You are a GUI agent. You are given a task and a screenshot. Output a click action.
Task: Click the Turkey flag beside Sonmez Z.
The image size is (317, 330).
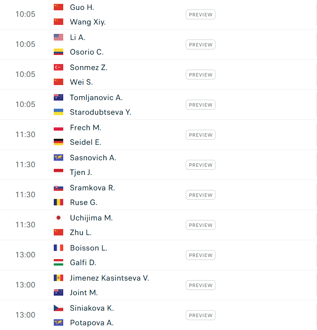(58, 67)
